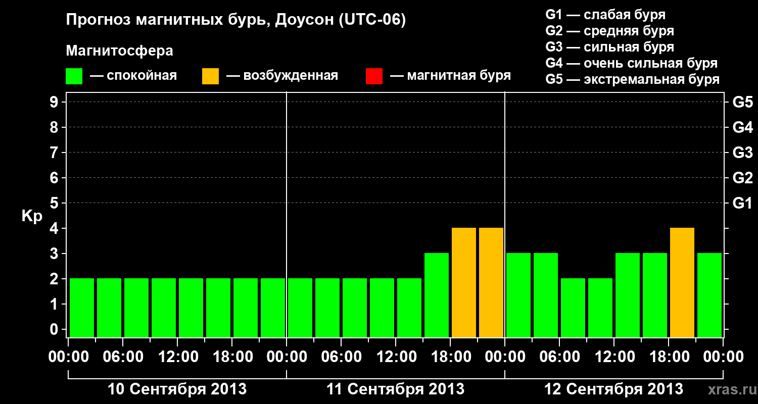Click the right-axis 'G3' label
The width and height of the screenshot is (758, 404).
point(743,153)
